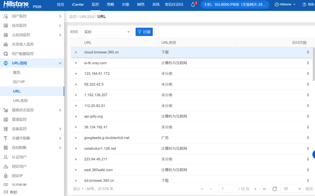
Task: Select the 123.184.61.172 row
Action: coord(191,74)
